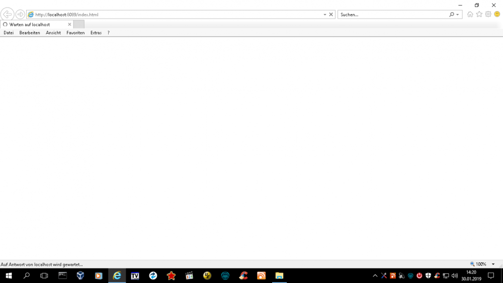Open the zoom level dropdown arrow
The image size is (503, 283).
493,264
